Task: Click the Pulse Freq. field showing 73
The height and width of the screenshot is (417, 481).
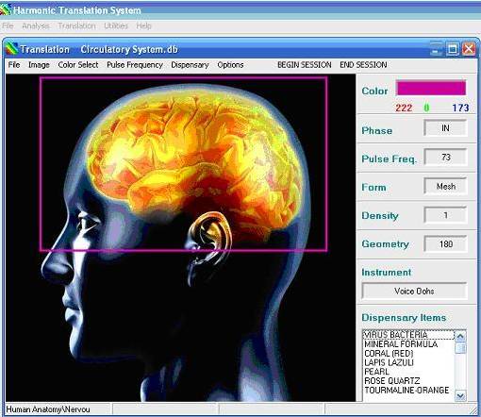Action: click(445, 157)
